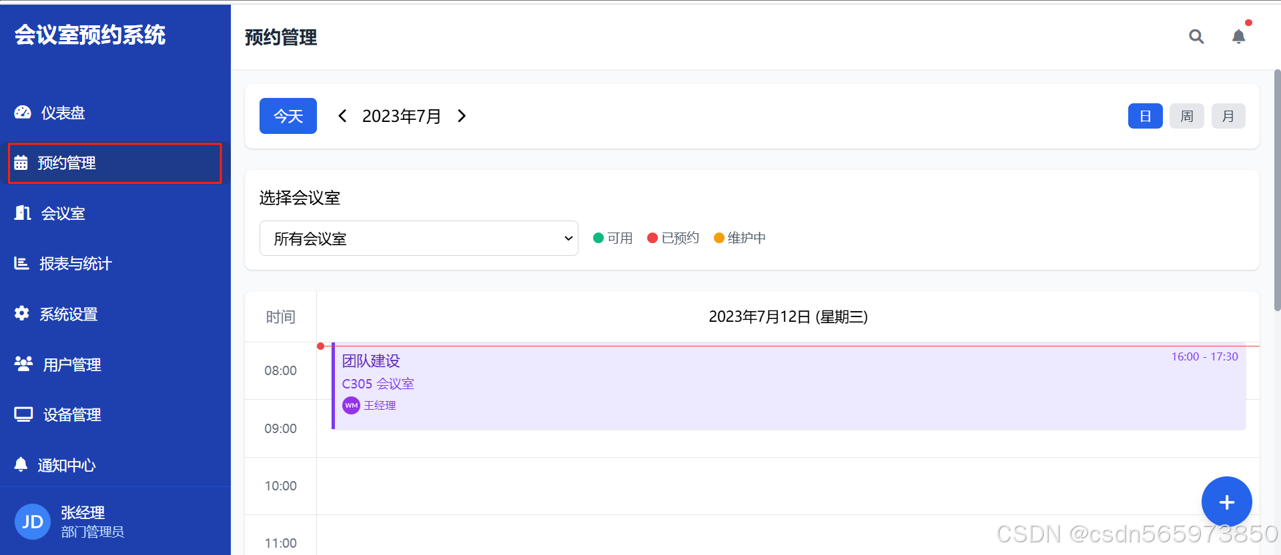The width and height of the screenshot is (1281, 555).
Task: Jump to today with 今天 button
Action: [x=288, y=116]
